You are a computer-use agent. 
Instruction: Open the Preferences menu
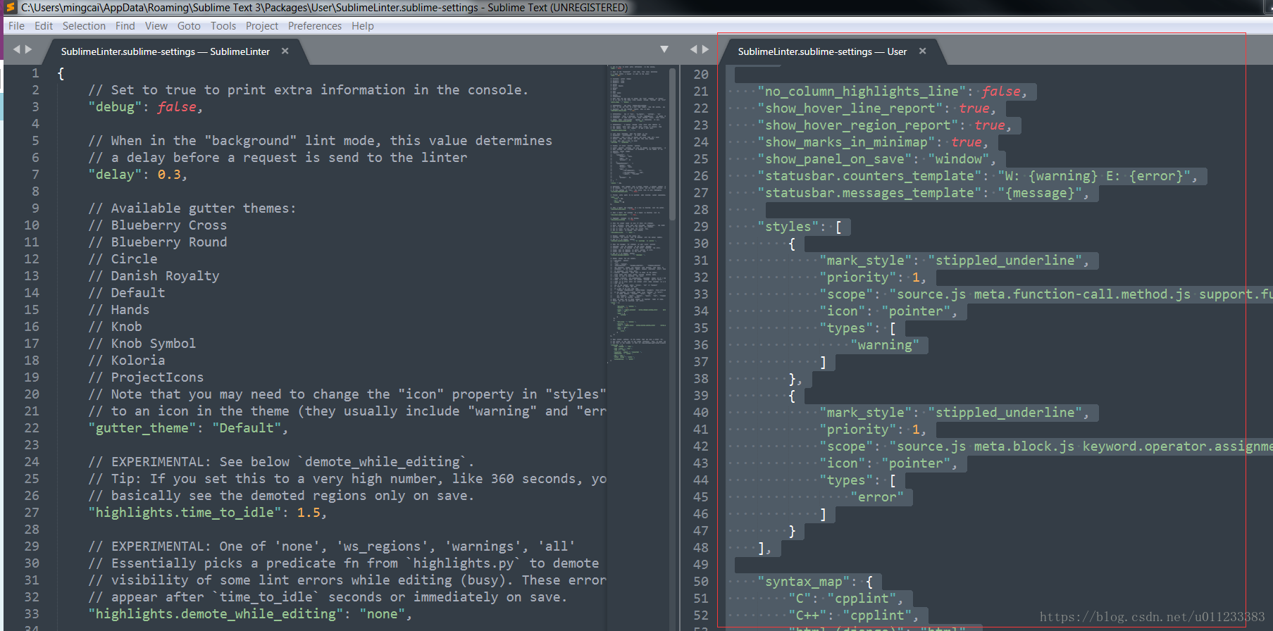(315, 26)
